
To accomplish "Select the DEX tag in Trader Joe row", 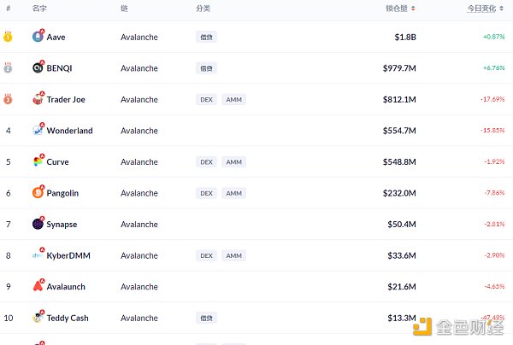I will tap(206, 99).
